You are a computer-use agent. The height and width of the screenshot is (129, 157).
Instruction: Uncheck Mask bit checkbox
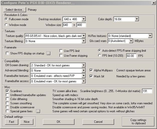click(91, 76)
